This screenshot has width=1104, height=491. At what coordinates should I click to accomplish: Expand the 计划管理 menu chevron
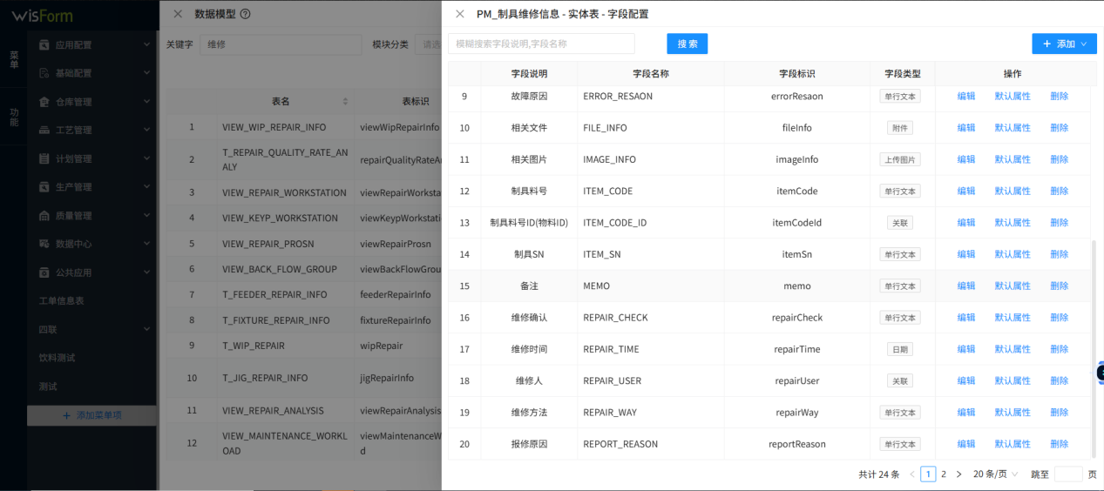click(x=146, y=158)
